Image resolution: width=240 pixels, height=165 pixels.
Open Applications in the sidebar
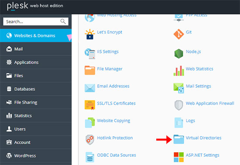point(36,62)
